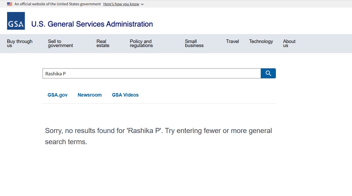Switch to the Newsroom results tab

[90, 95]
